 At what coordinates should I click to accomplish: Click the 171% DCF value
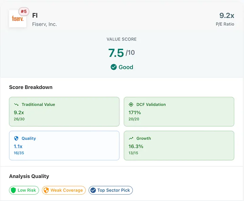pyautogui.click(x=135, y=112)
